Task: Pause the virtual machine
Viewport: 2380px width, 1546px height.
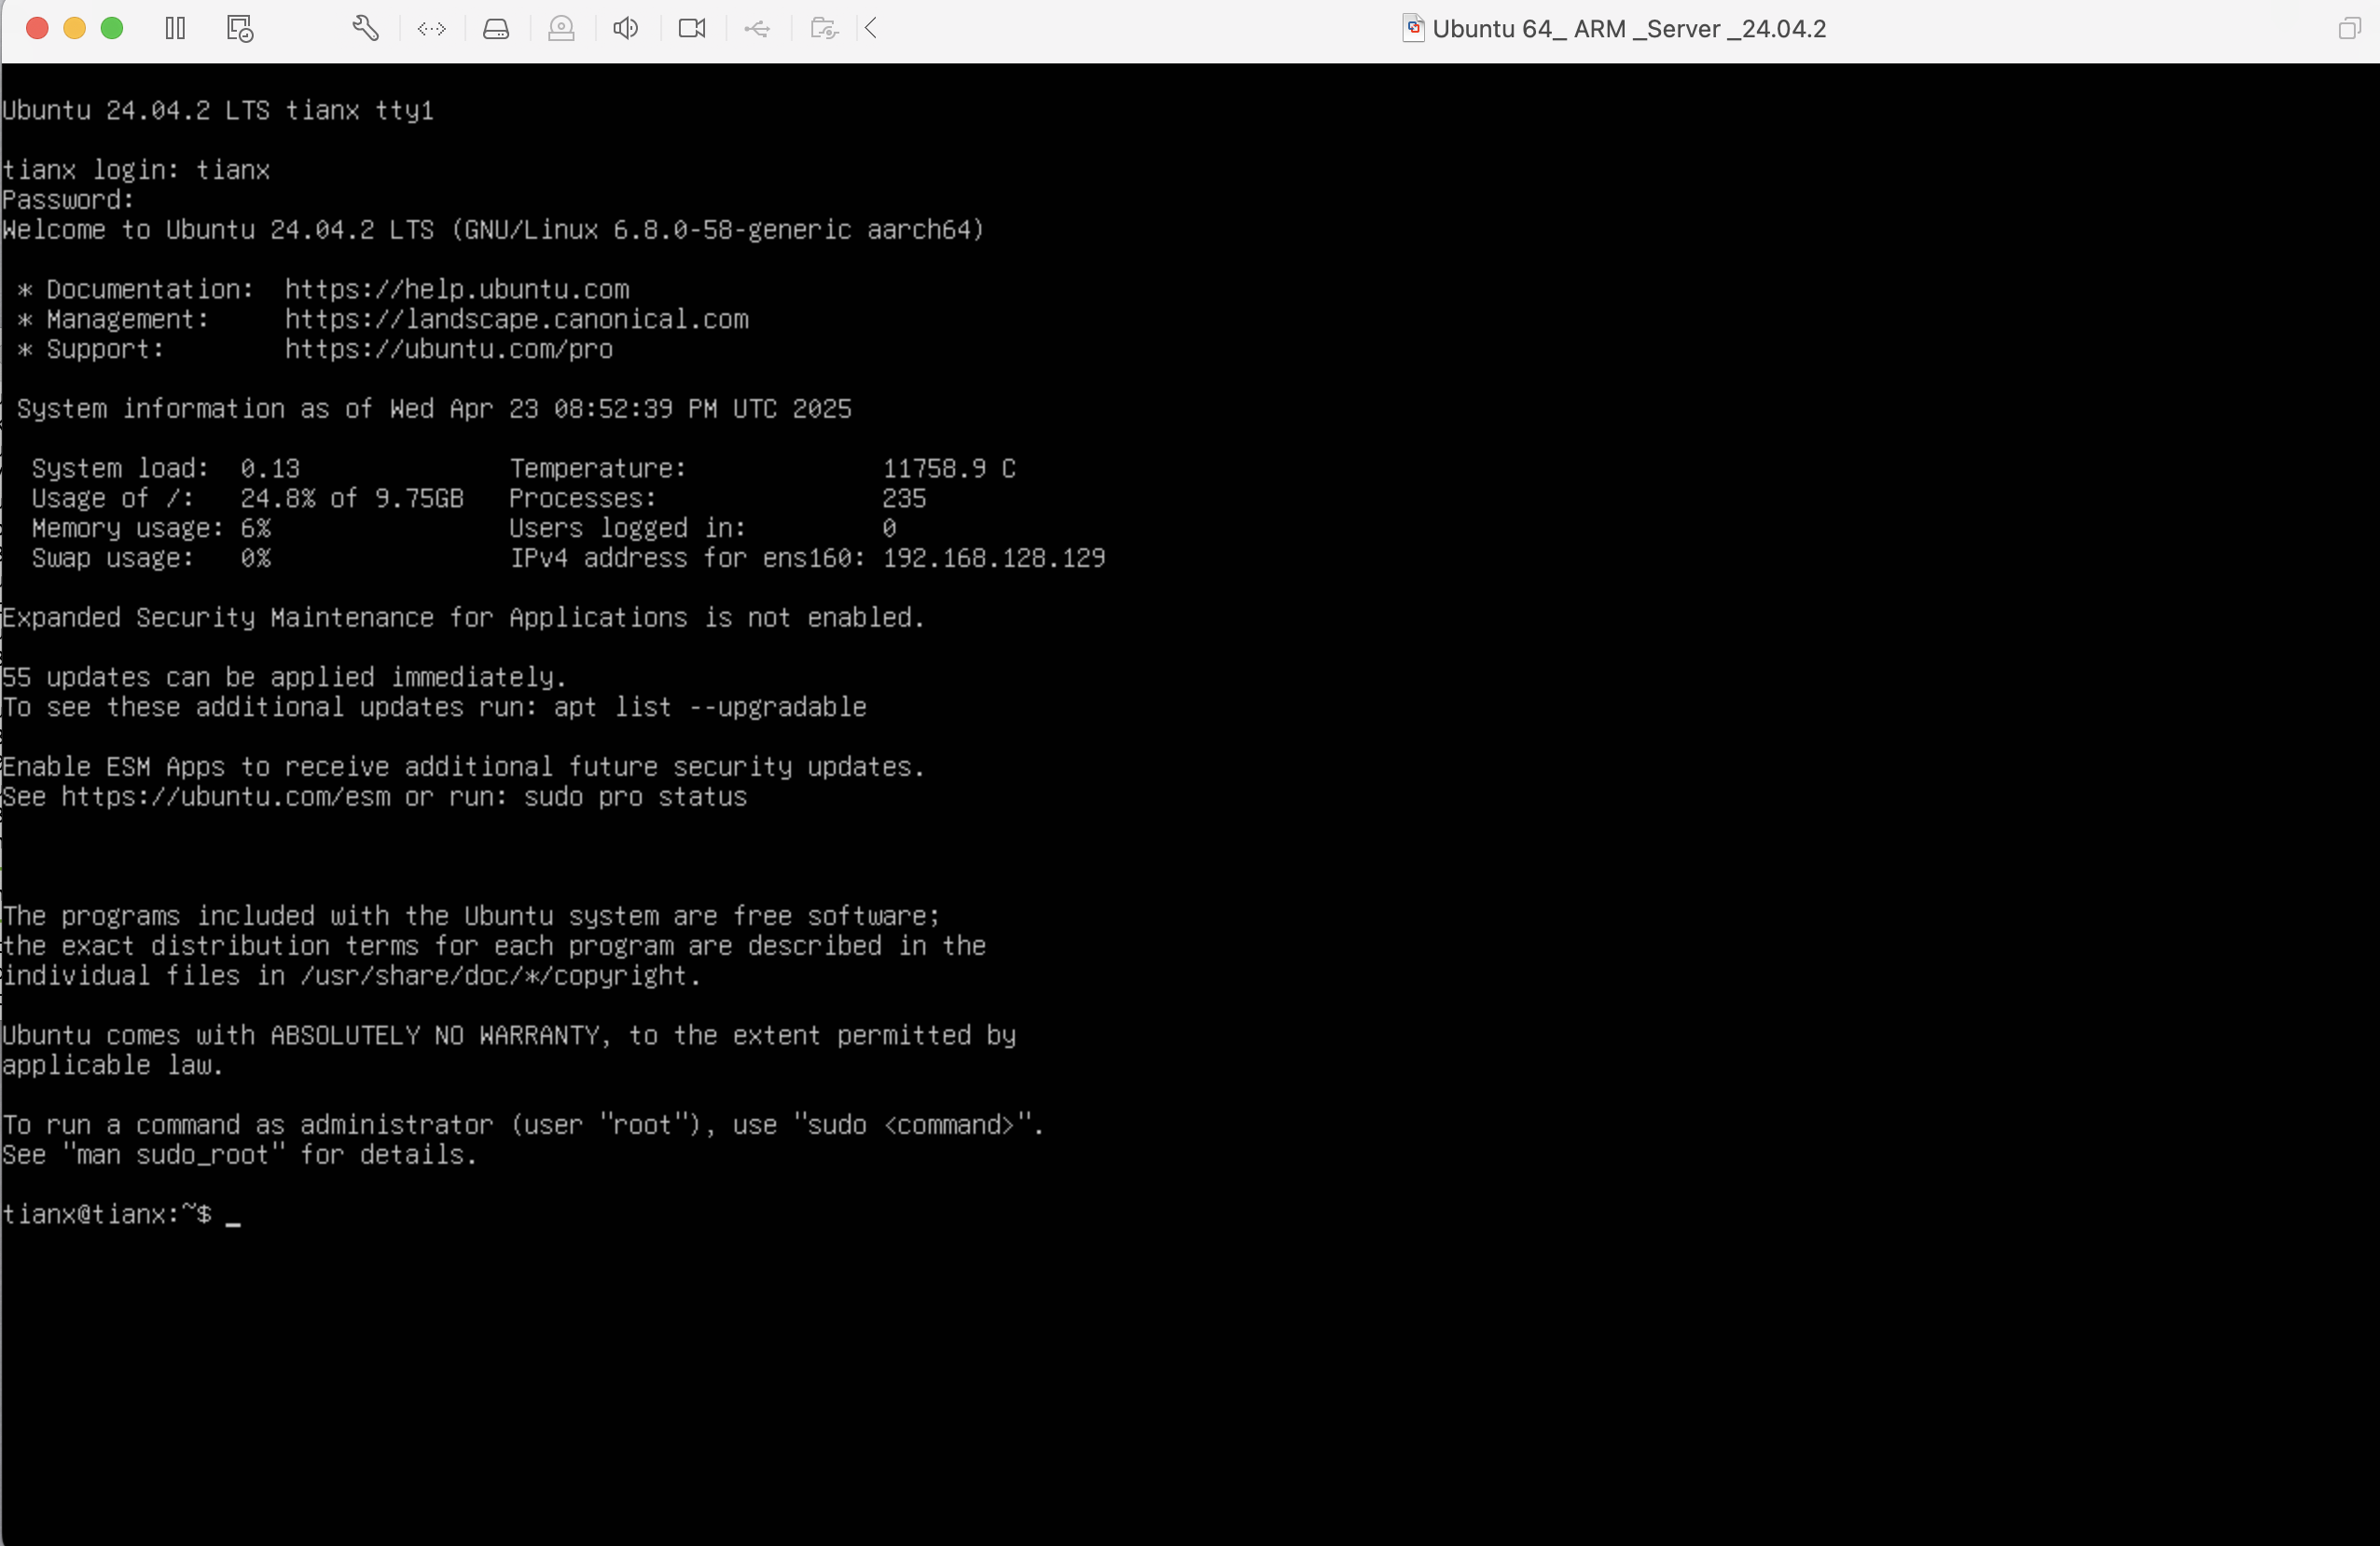Action: (175, 28)
